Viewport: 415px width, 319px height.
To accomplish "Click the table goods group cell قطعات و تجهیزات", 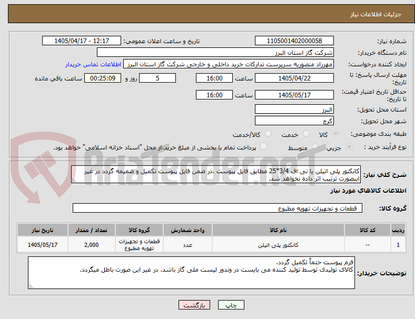I will (139, 245).
